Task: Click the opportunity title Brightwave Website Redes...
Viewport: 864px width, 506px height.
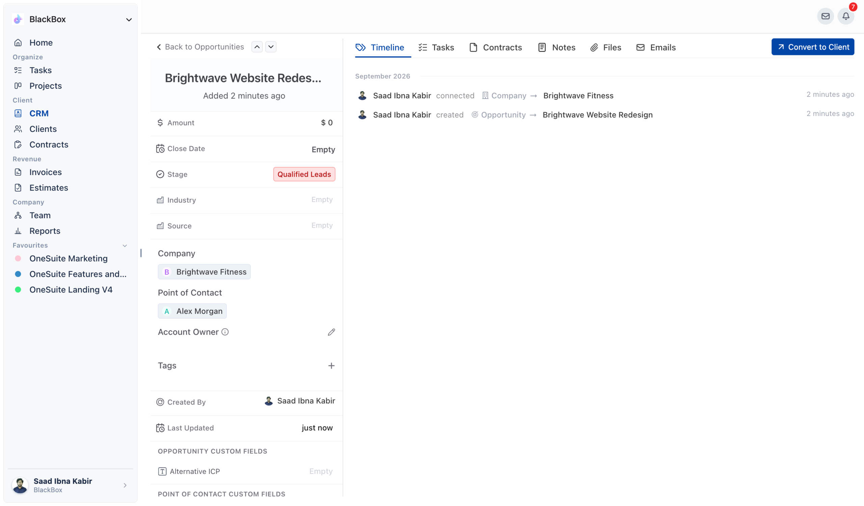Action: pyautogui.click(x=243, y=78)
